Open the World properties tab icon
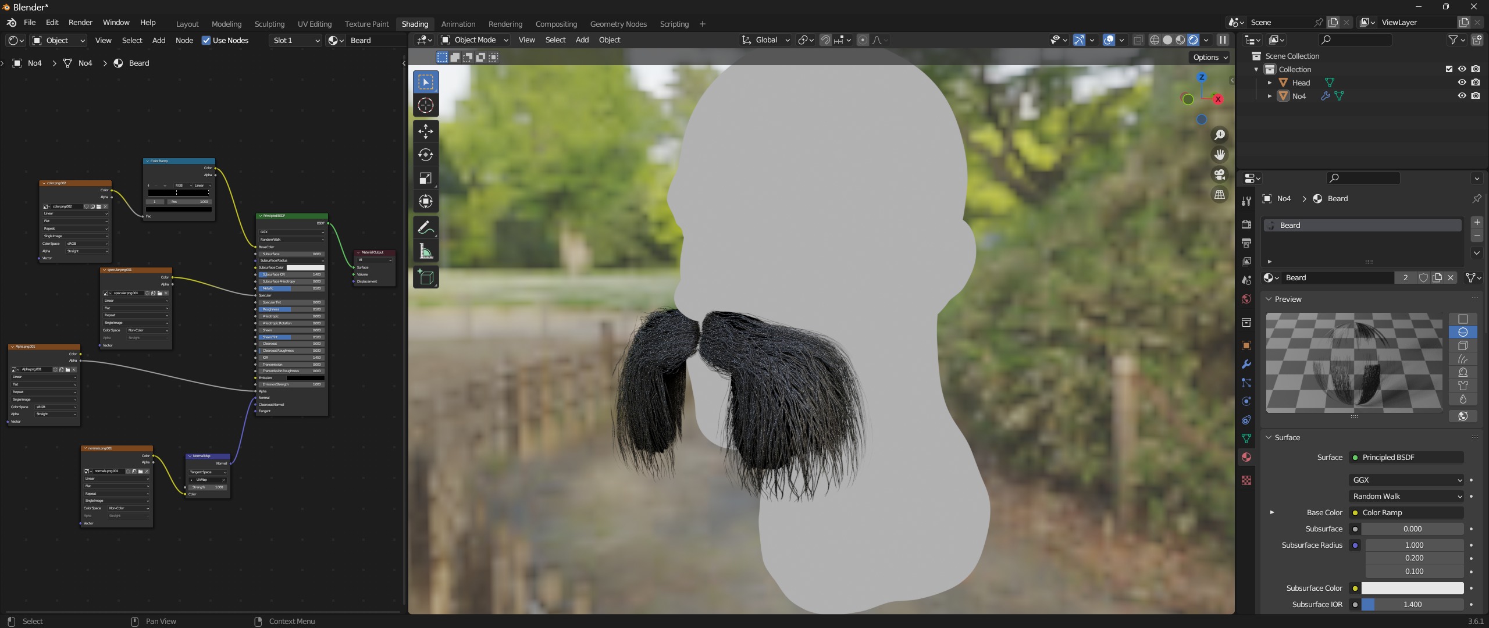The height and width of the screenshot is (628, 1489). pyautogui.click(x=1246, y=299)
